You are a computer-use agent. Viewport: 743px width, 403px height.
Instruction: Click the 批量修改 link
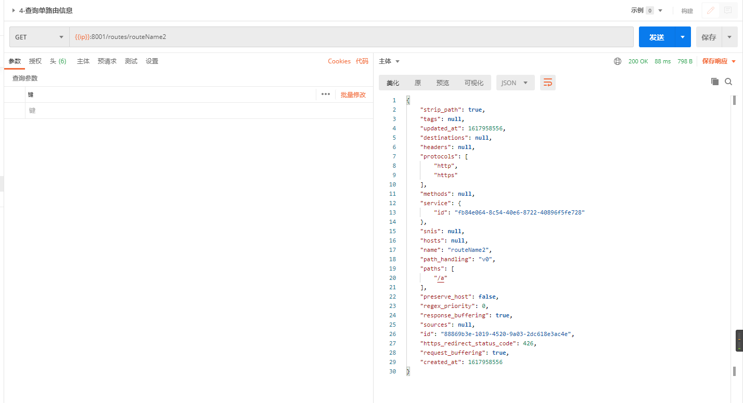[353, 95]
